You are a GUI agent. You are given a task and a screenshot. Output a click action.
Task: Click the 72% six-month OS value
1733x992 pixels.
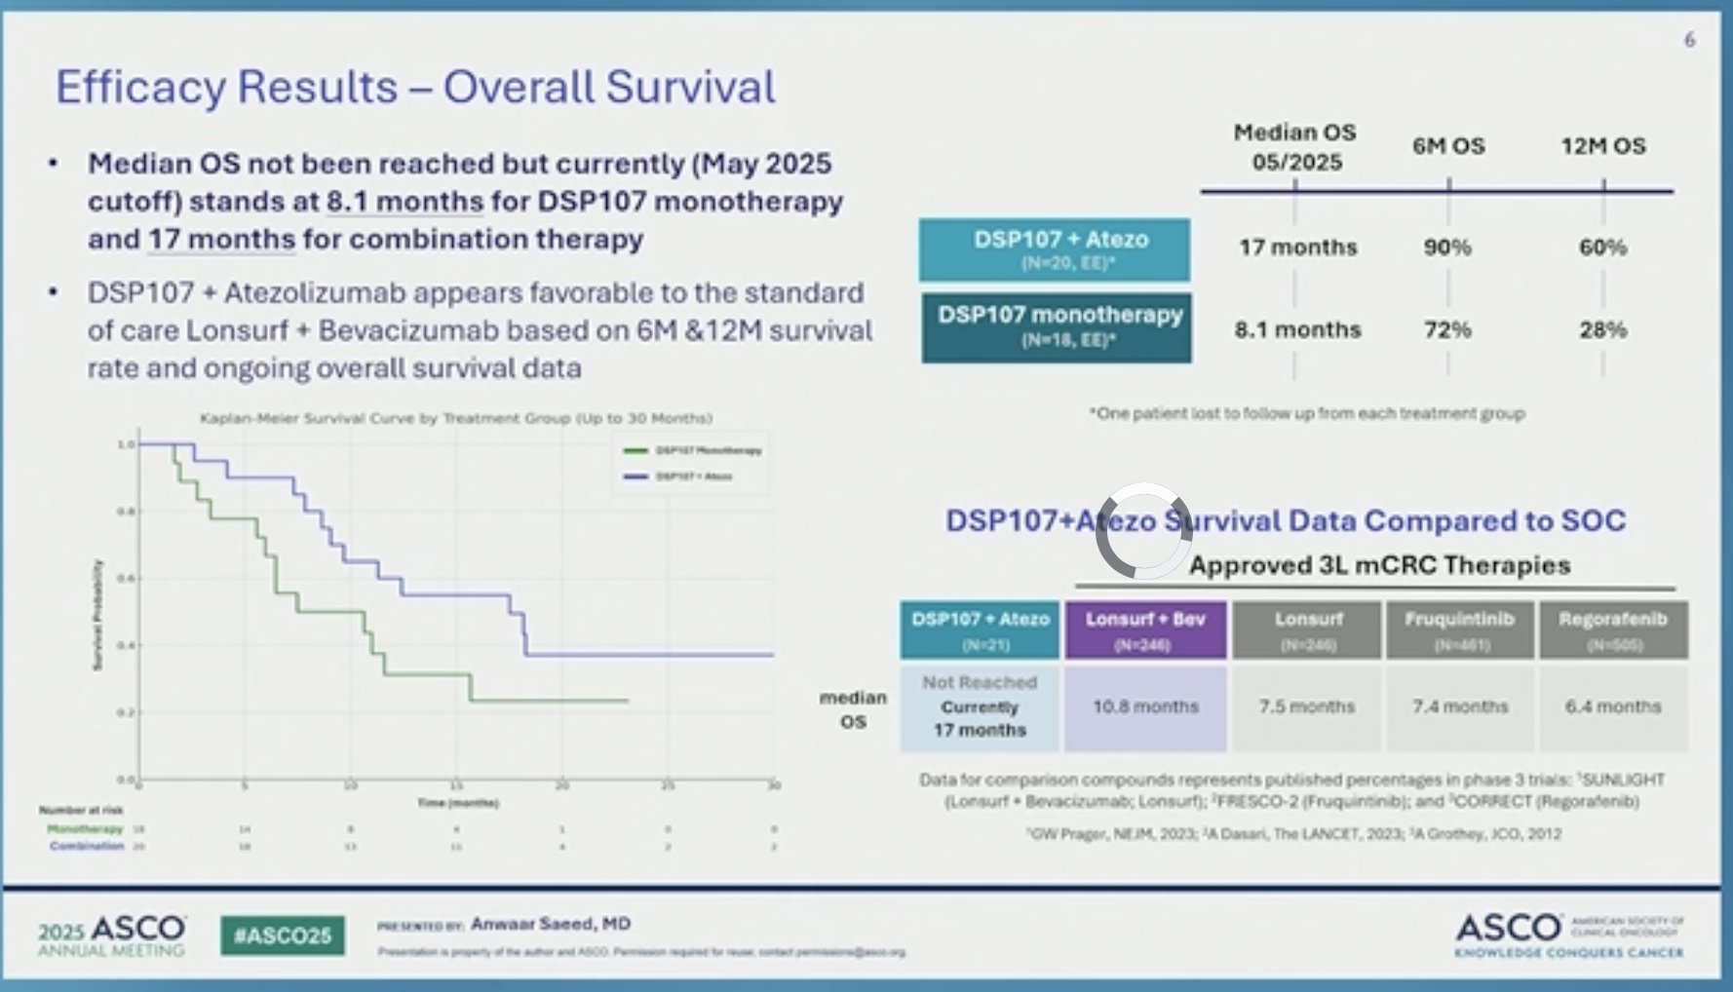coord(1447,329)
